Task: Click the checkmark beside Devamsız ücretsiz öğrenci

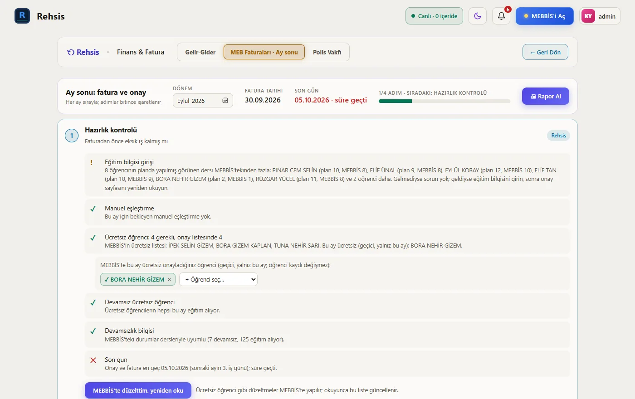Action: [93, 302]
